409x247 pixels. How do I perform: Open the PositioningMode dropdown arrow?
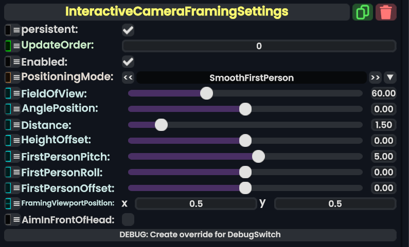tap(390, 78)
